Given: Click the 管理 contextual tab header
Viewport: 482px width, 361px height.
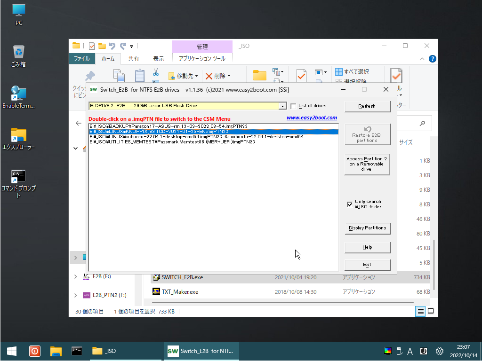Looking at the screenshot, I should (x=202, y=47).
